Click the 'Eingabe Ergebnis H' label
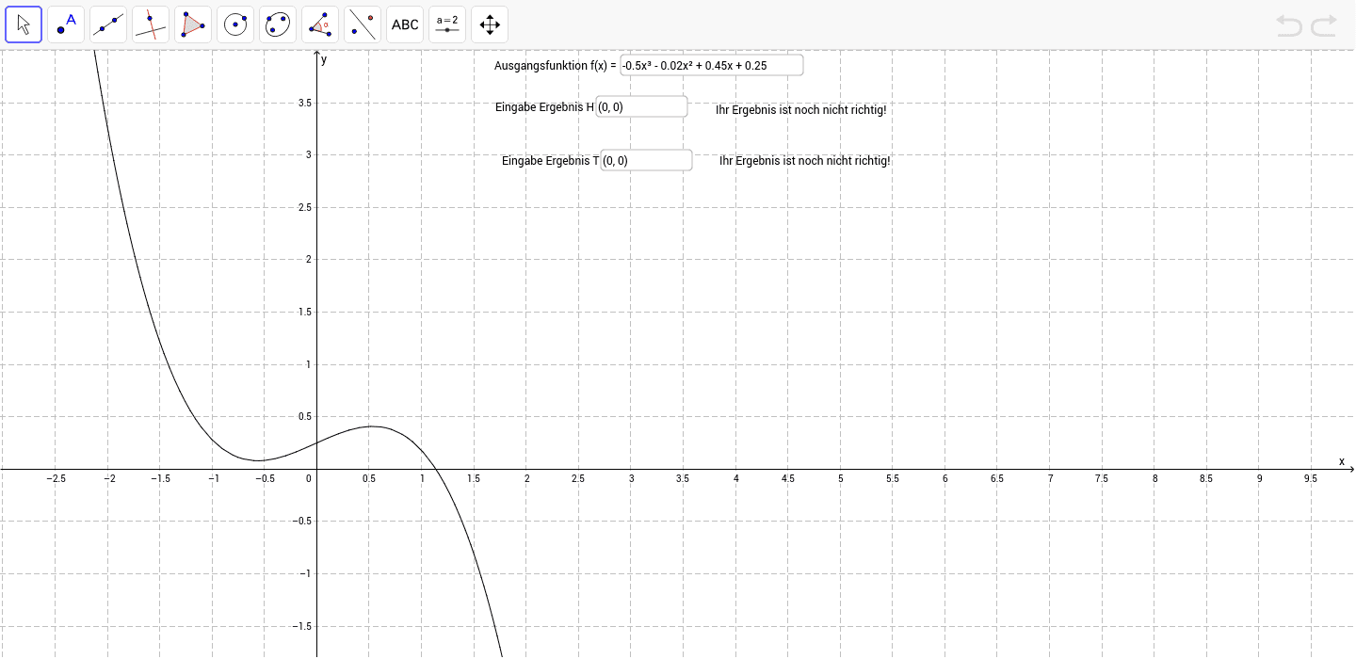Viewport: 1356px width, 659px height. pos(545,106)
